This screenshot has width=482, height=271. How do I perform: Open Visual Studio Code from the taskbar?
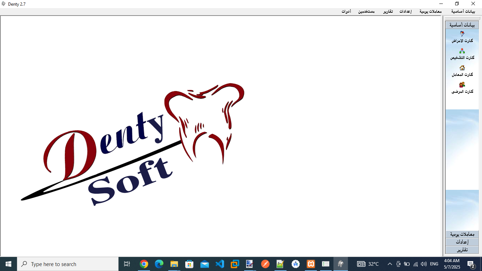[x=219, y=264]
